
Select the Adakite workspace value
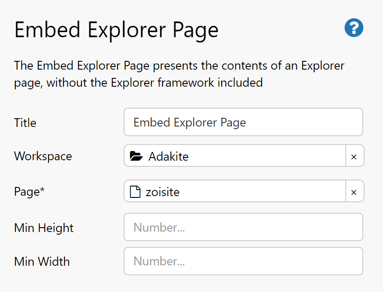[168, 156]
